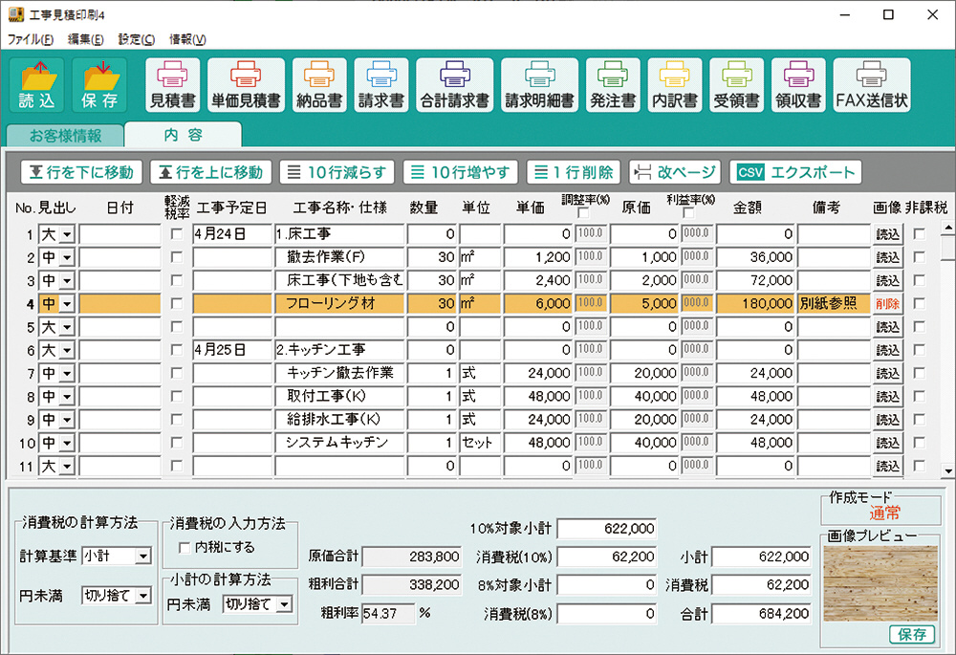
Task: Click the 発注書 purchase order icon
Action: 613,85
